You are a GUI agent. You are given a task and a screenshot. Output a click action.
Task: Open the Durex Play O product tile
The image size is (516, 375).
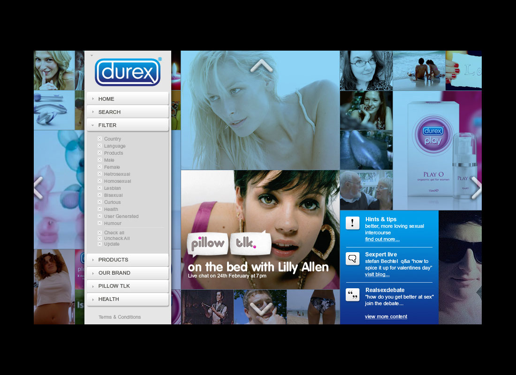(x=437, y=150)
